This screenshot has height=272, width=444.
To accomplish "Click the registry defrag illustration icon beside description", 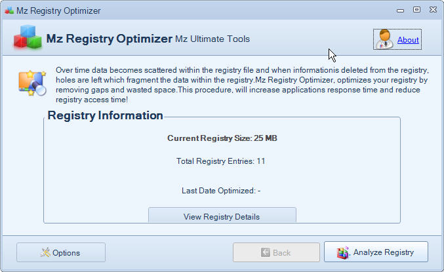I will pyautogui.click(x=31, y=83).
